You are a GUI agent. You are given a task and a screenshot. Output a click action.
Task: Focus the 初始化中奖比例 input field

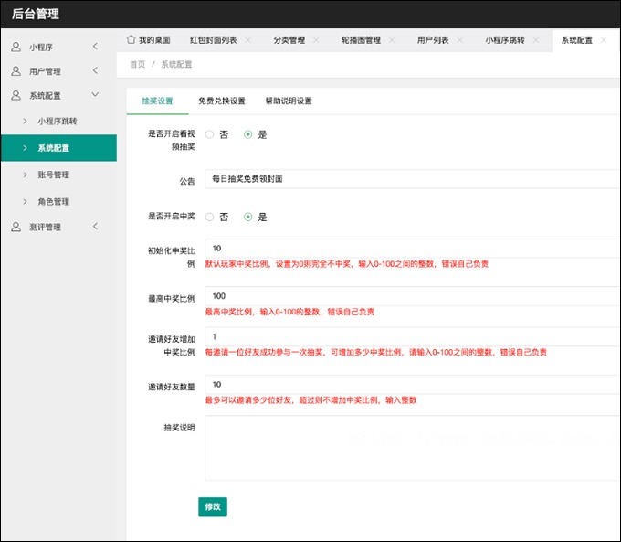tap(412, 249)
